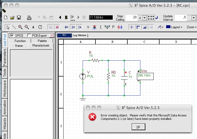Dismiss the error dialog with OK
The image size is (197, 139).
click(x=138, y=127)
